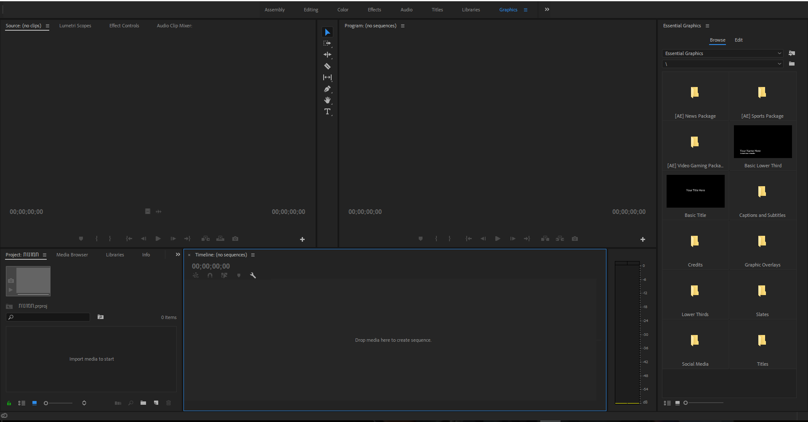
Task: Step back one frame in Program monitor
Action: (x=483, y=239)
